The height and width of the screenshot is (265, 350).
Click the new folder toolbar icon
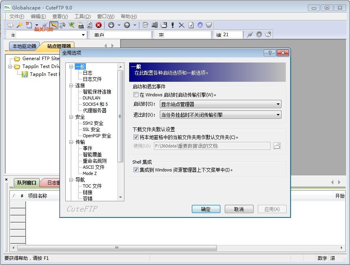[x=164, y=25]
